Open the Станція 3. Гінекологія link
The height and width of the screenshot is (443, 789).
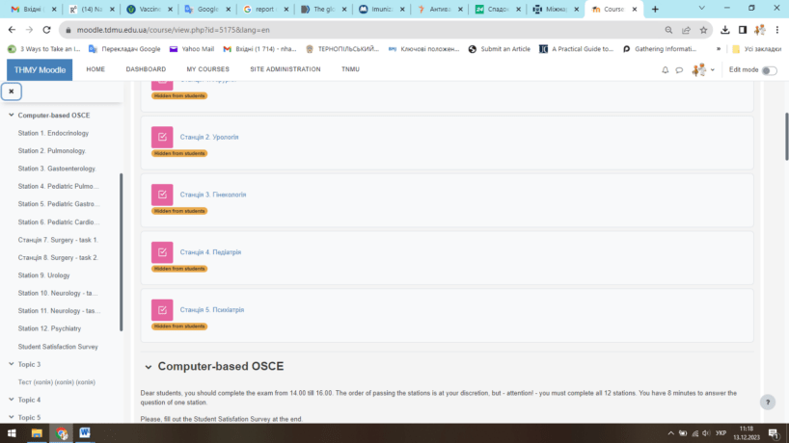209,195
